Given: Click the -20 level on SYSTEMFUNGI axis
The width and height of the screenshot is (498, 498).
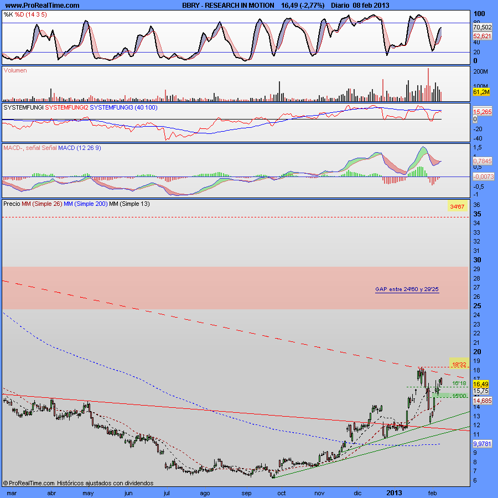Looking at the screenshot, I should [x=478, y=129].
